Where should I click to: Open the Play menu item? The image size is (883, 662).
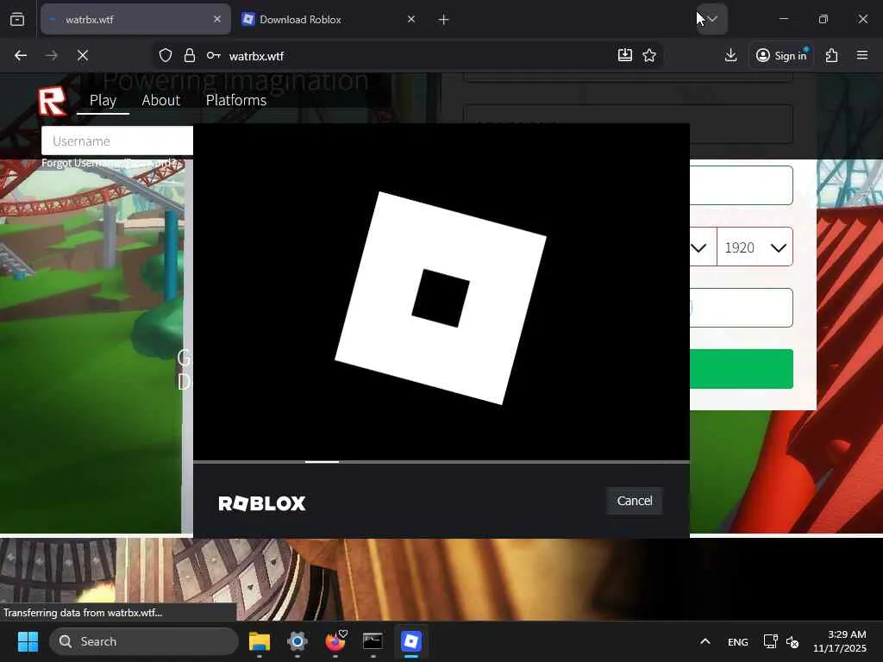[103, 100]
